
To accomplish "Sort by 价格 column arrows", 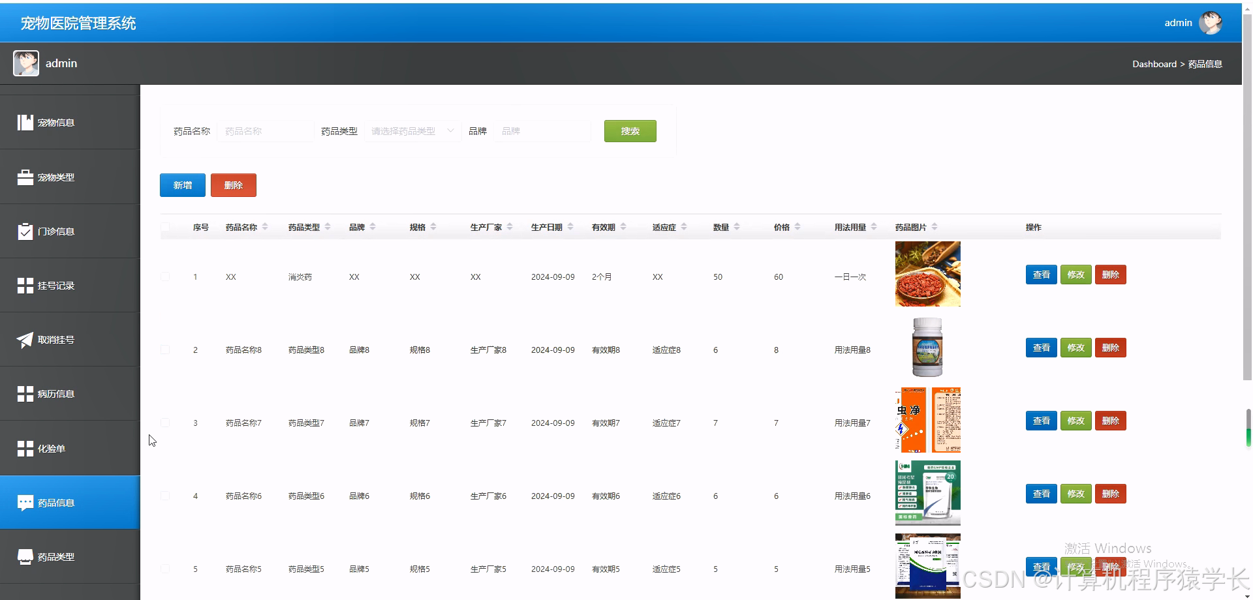I will (x=797, y=227).
